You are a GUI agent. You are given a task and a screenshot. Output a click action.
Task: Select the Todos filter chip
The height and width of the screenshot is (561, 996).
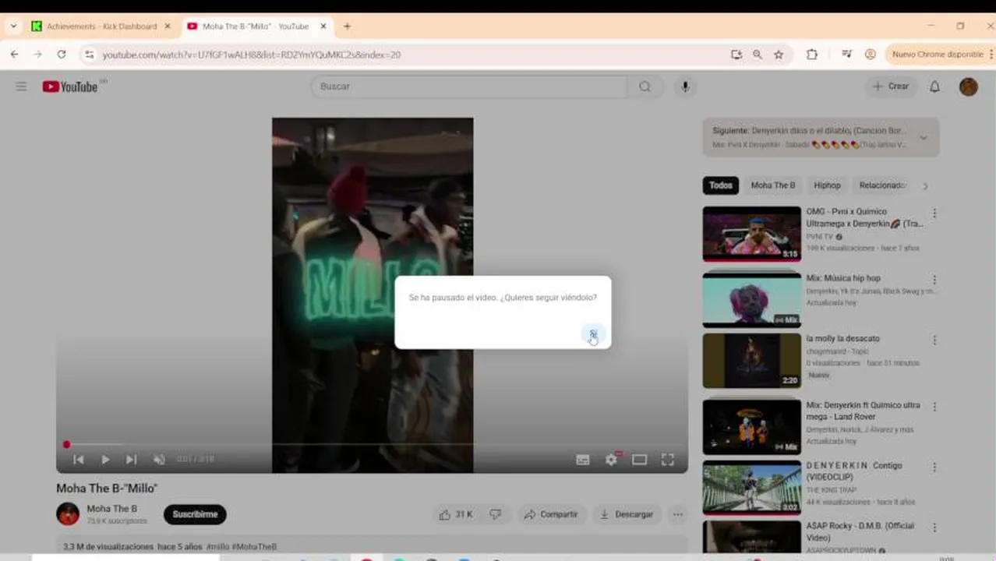pyautogui.click(x=721, y=185)
